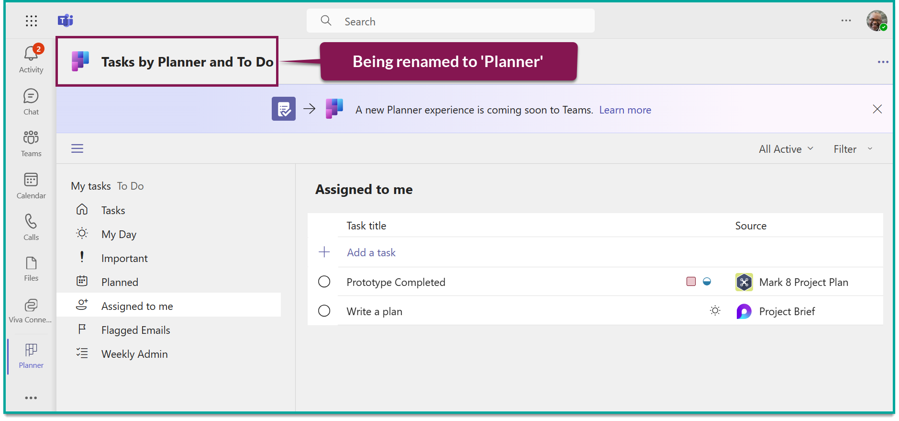Click the apps grid launcher icon
899x421 pixels.
(32, 21)
